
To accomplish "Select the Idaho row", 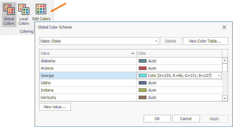I will (131, 83).
